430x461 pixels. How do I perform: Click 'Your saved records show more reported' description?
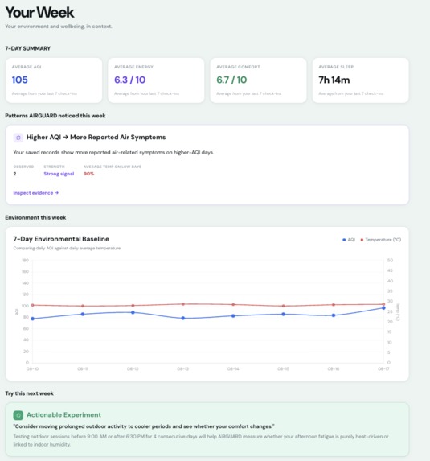coord(113,153)
